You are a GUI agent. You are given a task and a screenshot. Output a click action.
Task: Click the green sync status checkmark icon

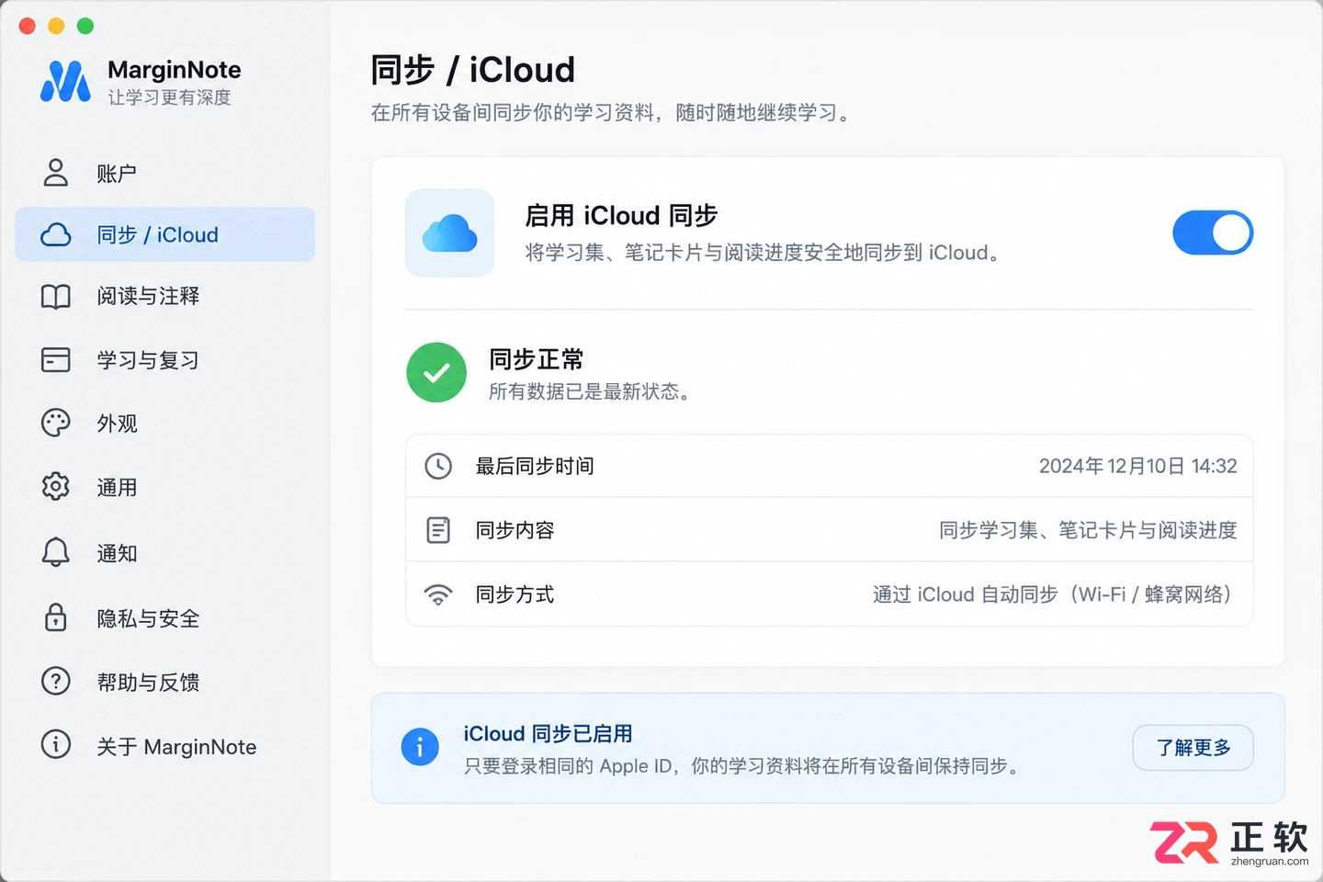point(437,372)
